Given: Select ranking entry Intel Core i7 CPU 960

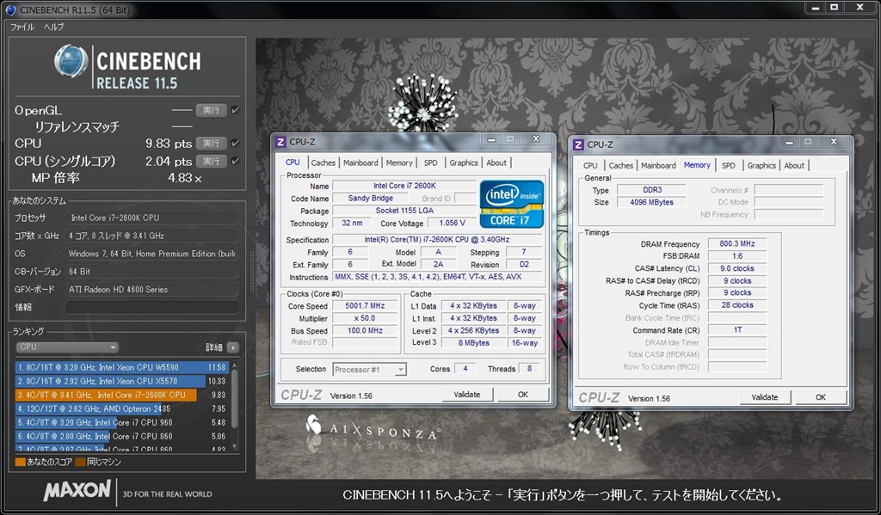Looking at the screenshot, I should point(122,422).
